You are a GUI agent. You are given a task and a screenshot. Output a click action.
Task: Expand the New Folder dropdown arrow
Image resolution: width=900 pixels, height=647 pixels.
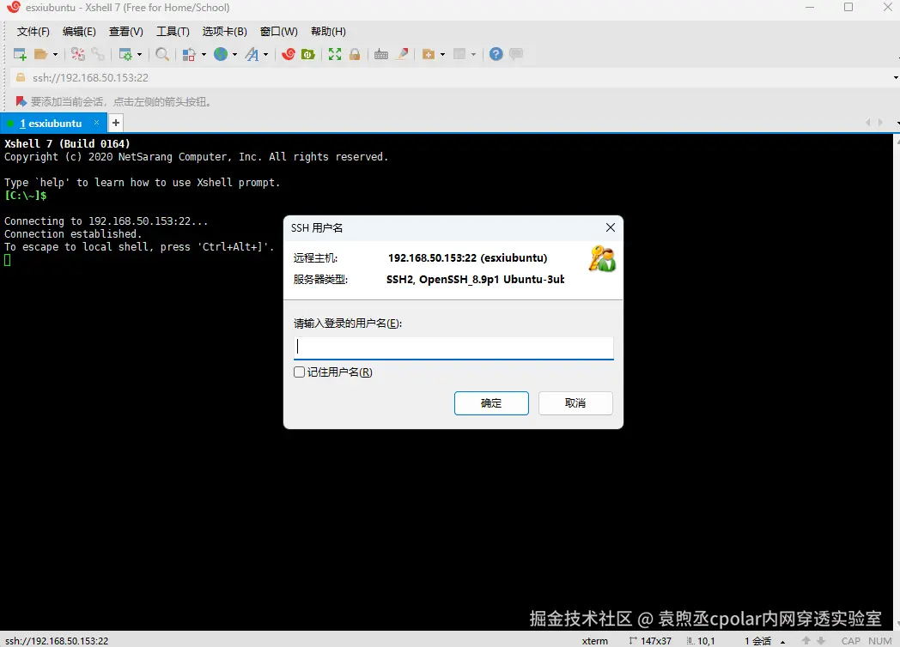click(442, 55)
